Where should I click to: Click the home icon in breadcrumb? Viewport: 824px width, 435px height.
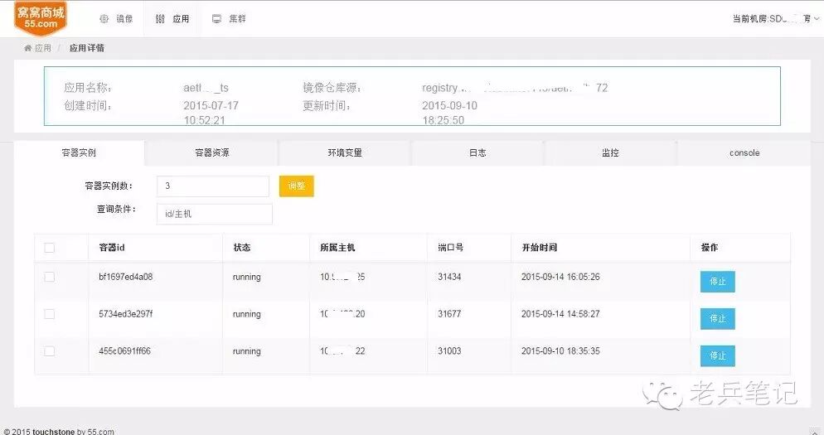tap(28, 48)
